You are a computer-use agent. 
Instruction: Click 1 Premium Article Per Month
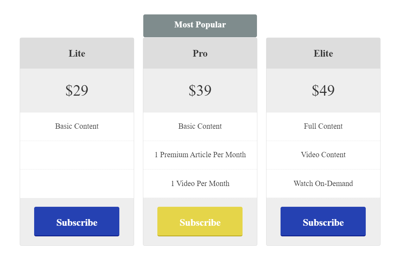coord(200,155)
